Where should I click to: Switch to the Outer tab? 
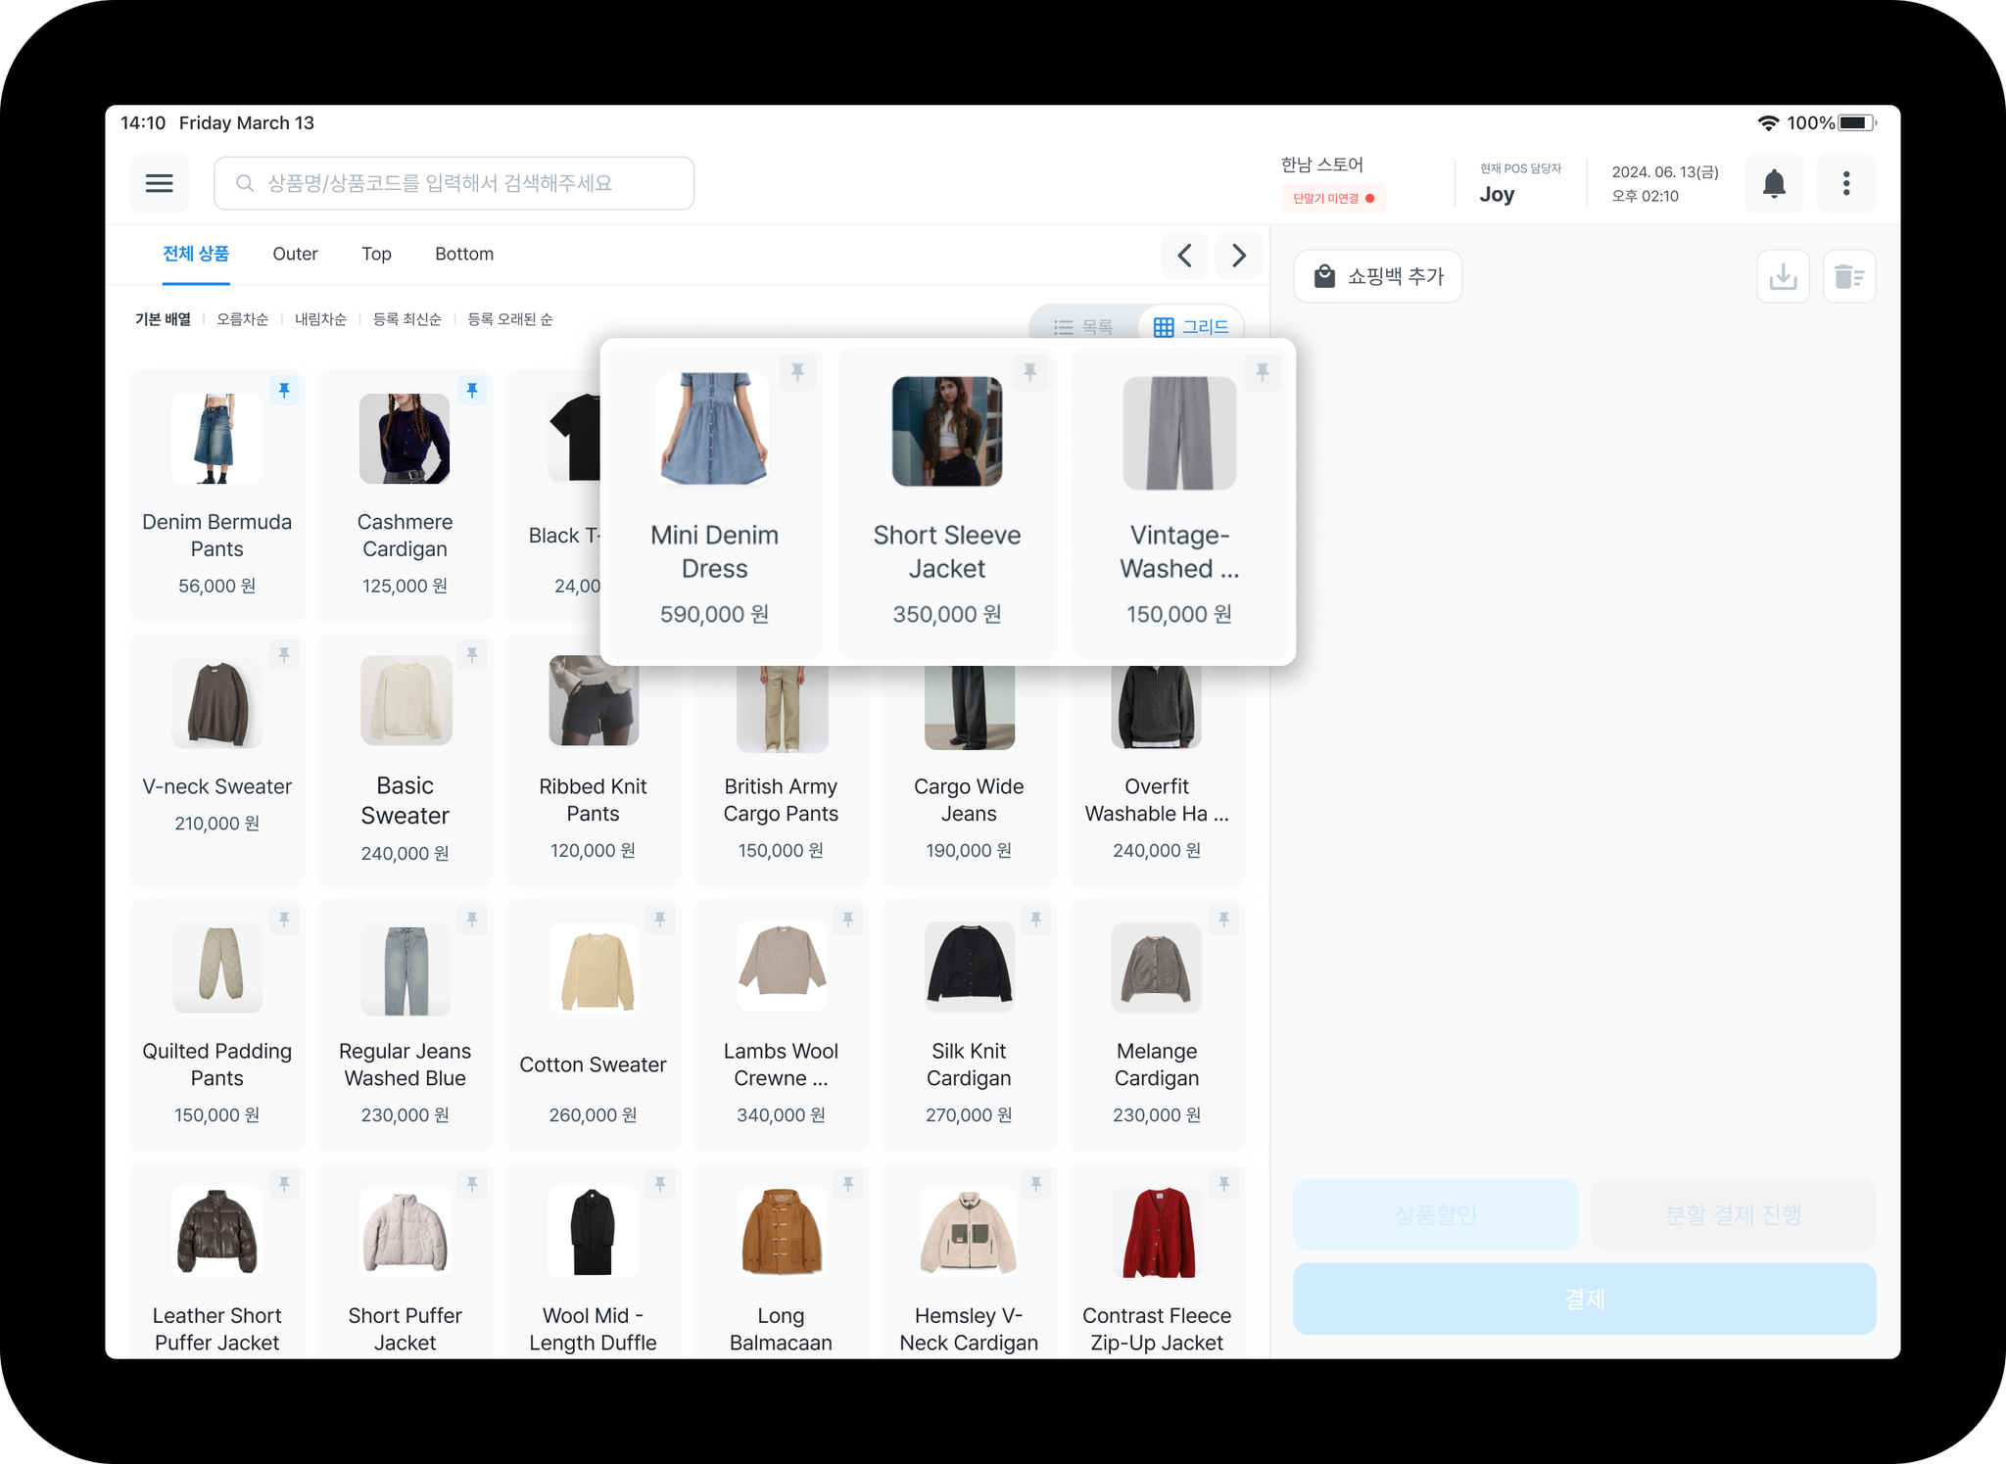click(295, 254)
